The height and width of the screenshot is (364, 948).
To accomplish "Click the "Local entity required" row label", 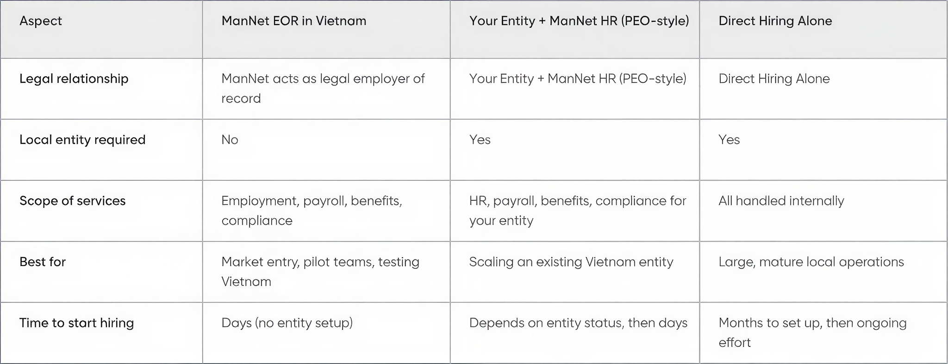I will (82, 140).
